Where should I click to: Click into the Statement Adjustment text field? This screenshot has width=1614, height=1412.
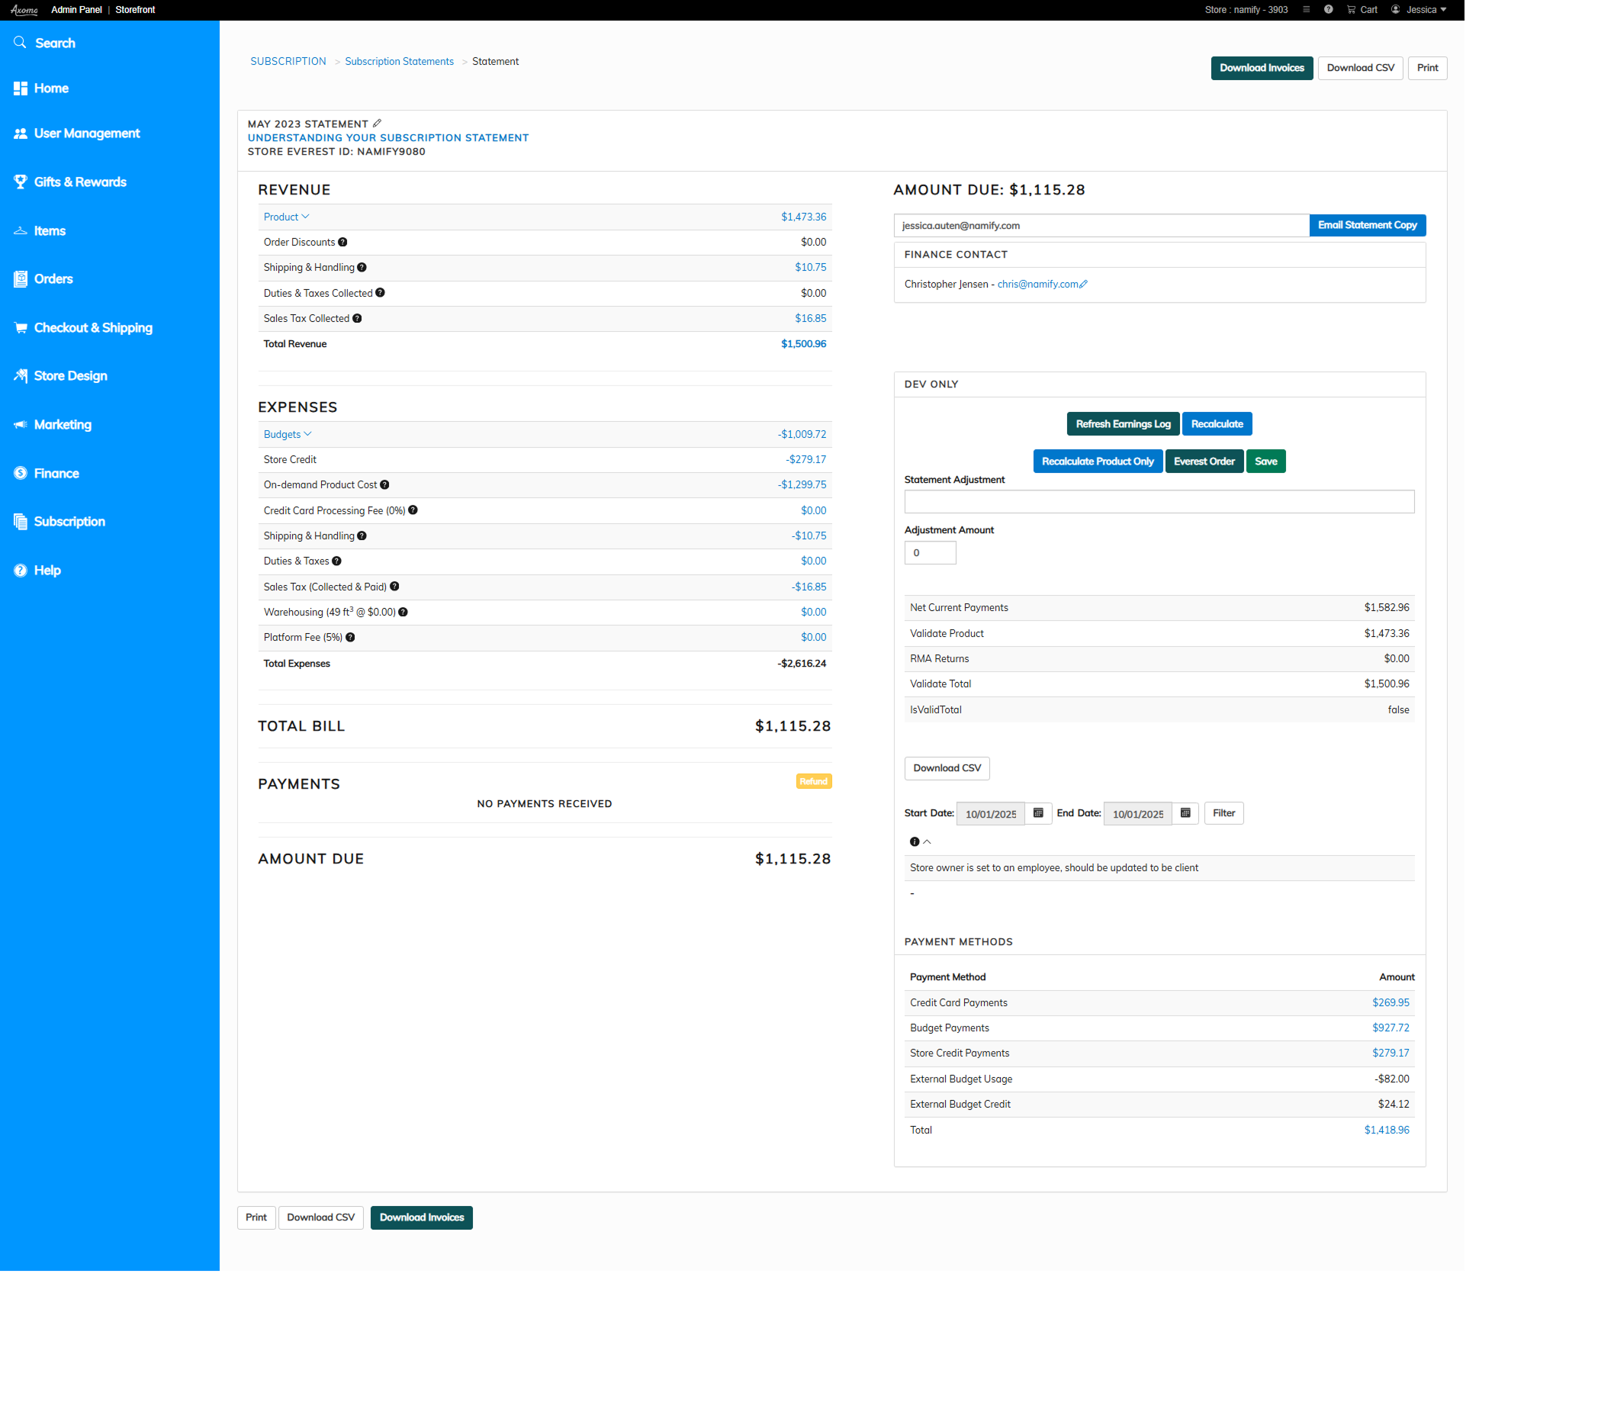pyautogui.click(x=1159, y=502)
